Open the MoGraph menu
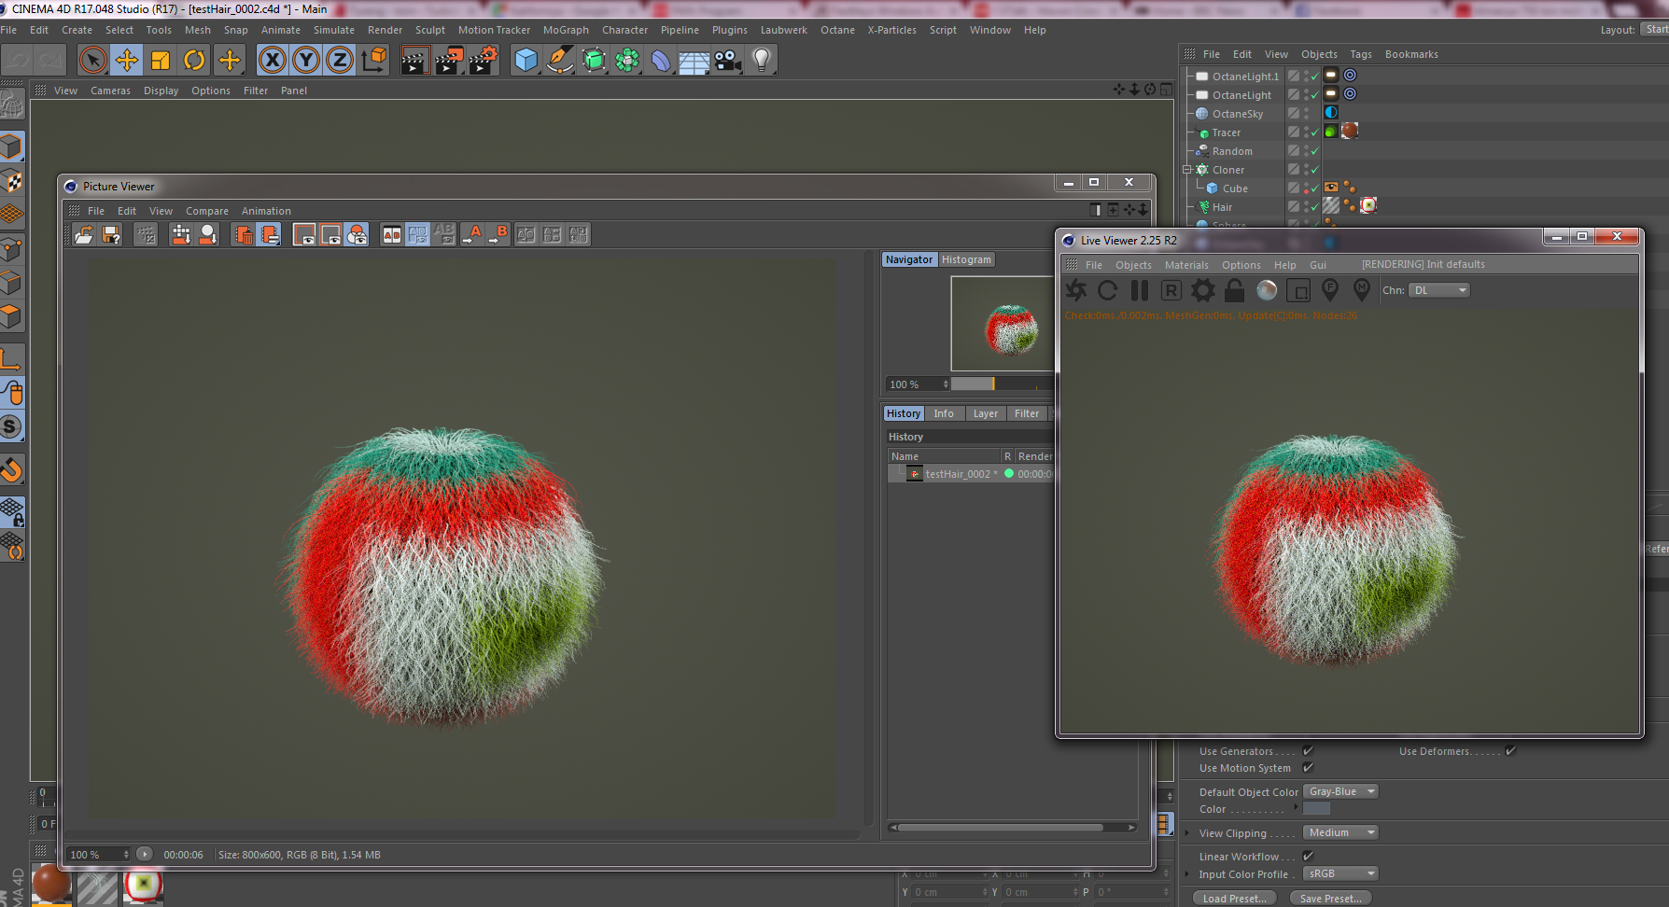 pyautogui.click(x=566, y=30)
